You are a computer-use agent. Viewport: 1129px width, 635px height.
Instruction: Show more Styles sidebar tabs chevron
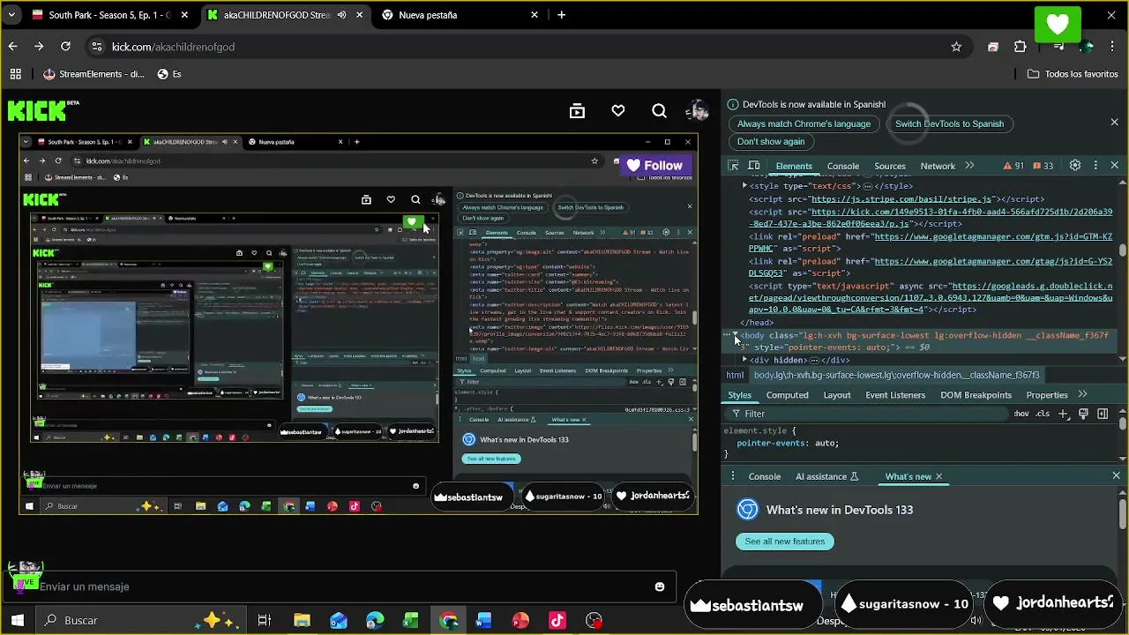[1082, 395]
